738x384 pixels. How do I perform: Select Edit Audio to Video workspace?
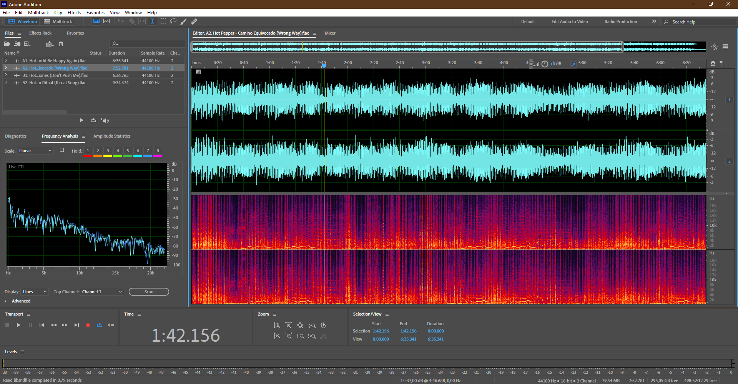point(570,22)
